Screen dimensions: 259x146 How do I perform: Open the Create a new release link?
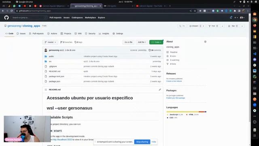pos(174,81)
